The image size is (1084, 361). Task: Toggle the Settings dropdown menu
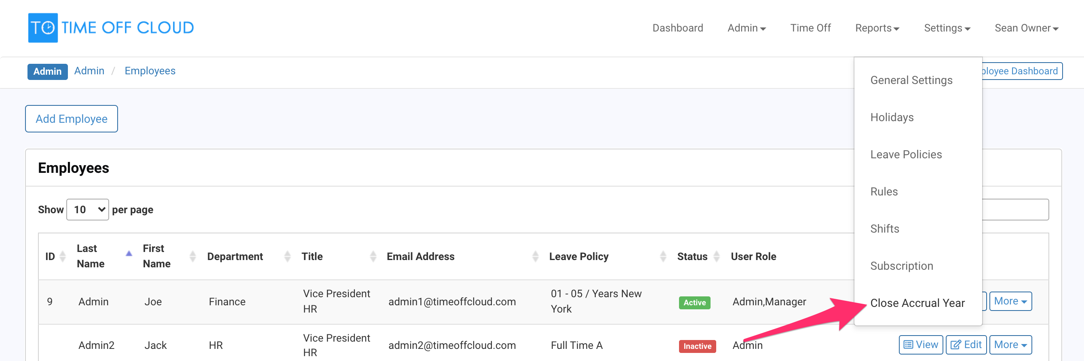947,28
